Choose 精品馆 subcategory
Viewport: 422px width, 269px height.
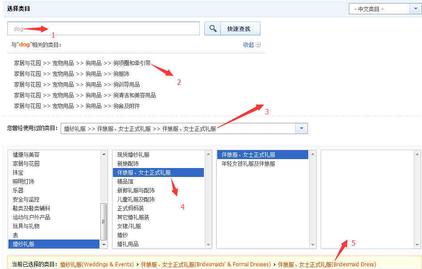click(158, 181)
